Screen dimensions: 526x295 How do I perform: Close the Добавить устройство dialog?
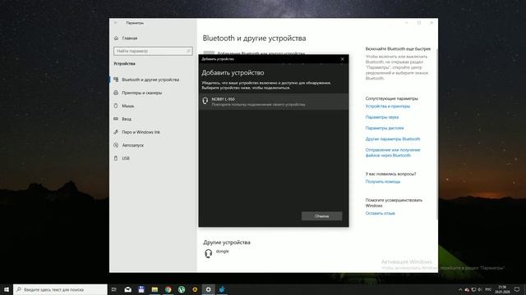coord(343,59)
